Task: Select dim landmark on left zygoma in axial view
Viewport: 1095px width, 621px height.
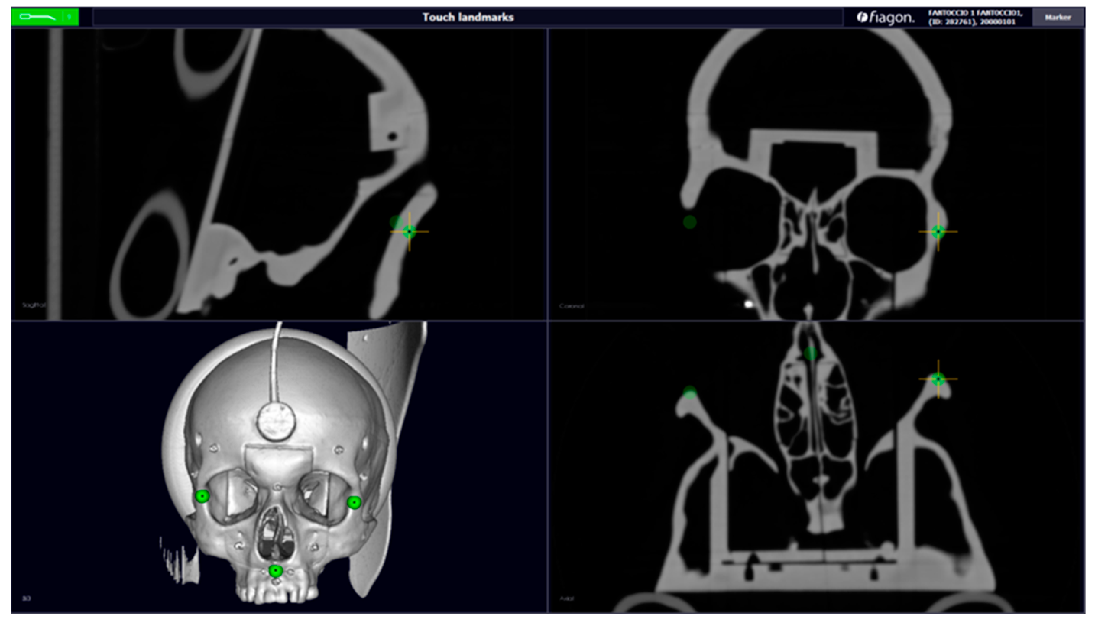Action: click(x=690, y=392)
